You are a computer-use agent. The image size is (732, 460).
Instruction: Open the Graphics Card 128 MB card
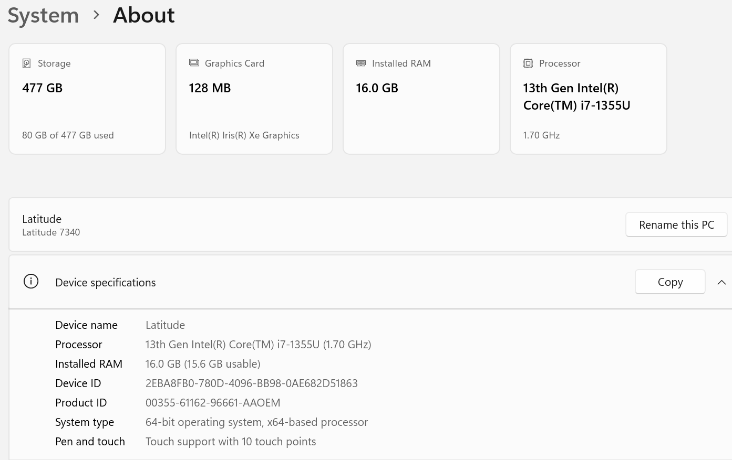[x=254, y=99]
